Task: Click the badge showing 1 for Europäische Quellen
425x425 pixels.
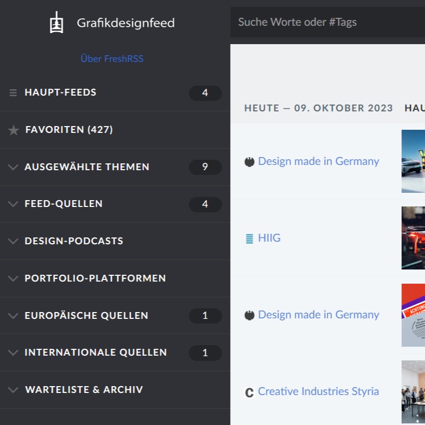Action: [205, 316]
